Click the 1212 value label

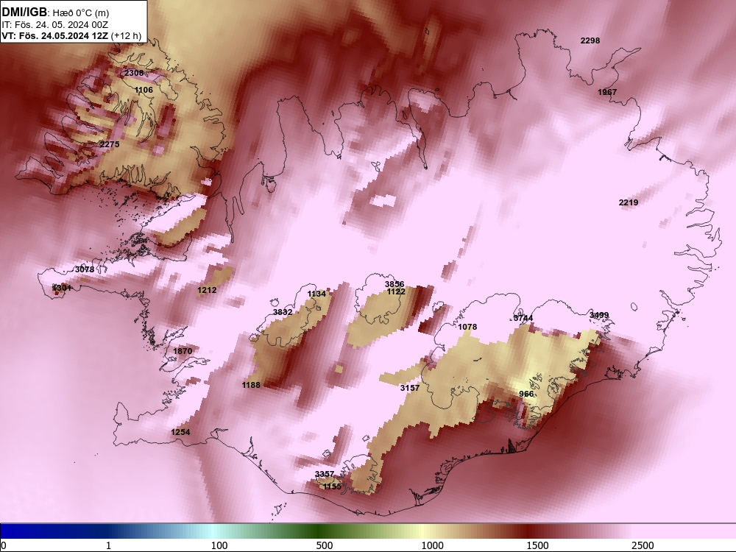[x=207, y=290]
